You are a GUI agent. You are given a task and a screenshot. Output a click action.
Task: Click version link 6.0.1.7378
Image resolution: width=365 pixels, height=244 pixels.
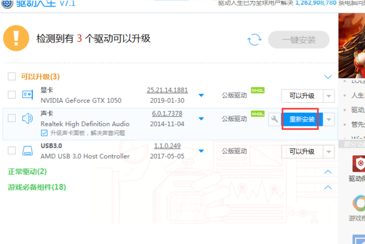(167, 114)
